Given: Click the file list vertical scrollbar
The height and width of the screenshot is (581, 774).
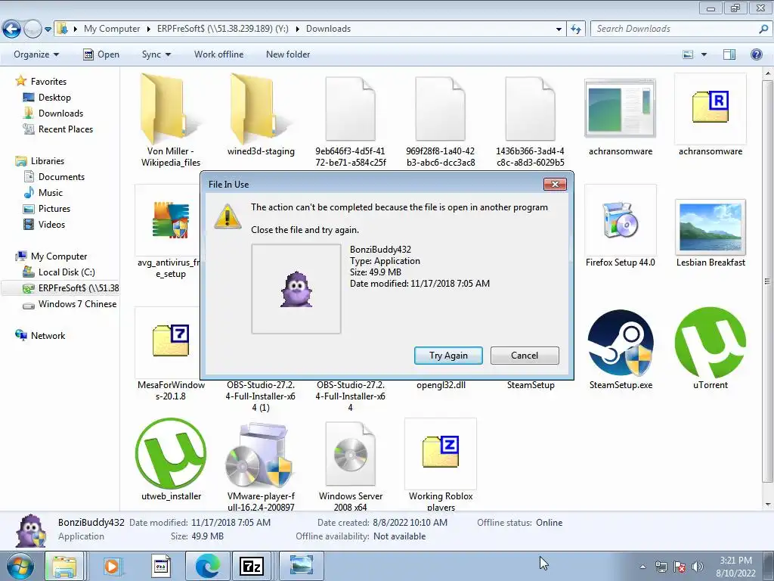Looking at the screenshot, I should pyautogui.click(x=768, y=281).
